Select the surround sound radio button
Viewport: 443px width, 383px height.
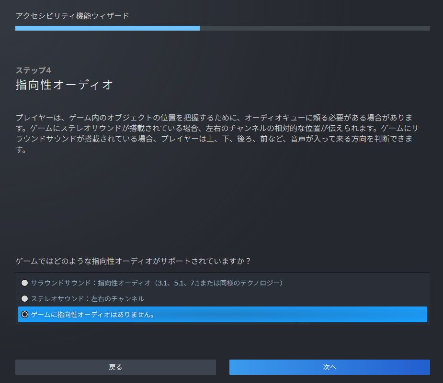(24, 283)
